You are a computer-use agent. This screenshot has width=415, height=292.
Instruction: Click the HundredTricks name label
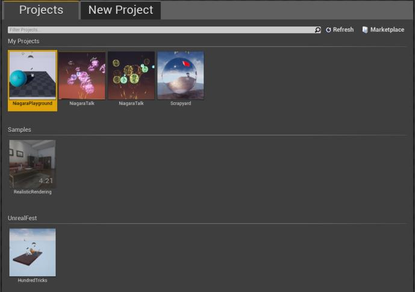pos(33,281)
